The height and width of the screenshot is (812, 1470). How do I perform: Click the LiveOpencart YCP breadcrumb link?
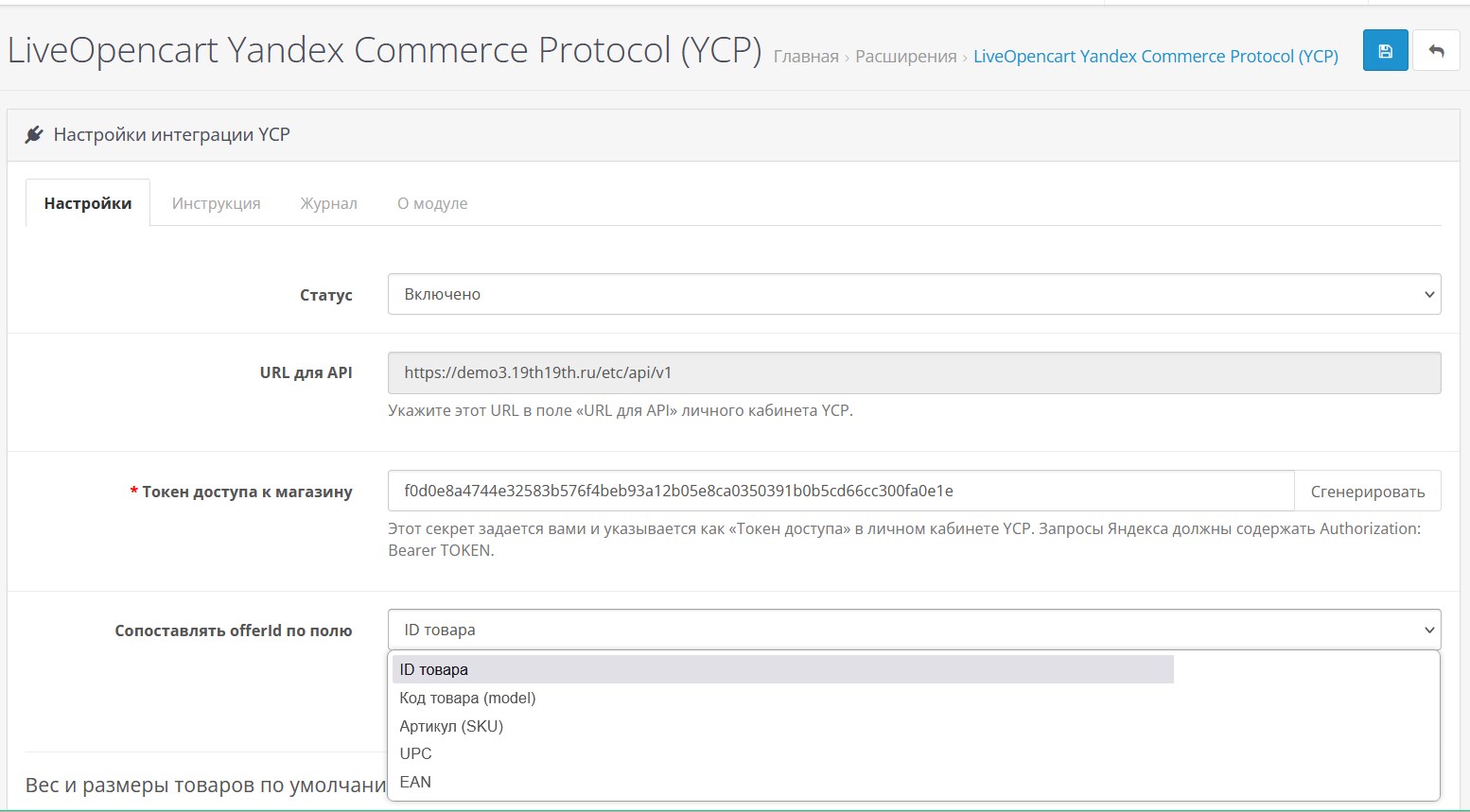click(1156, 57)
